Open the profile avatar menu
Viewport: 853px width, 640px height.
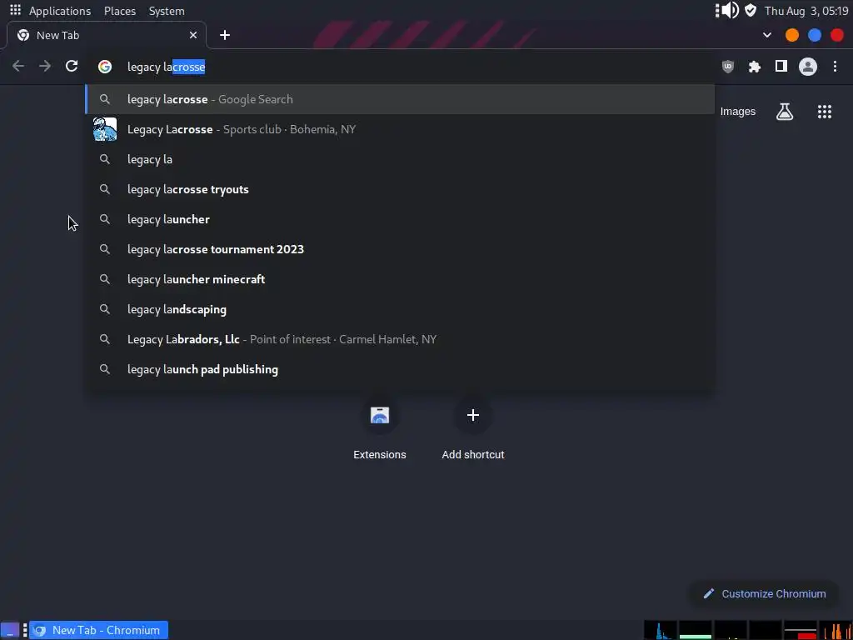click(808, 67)
